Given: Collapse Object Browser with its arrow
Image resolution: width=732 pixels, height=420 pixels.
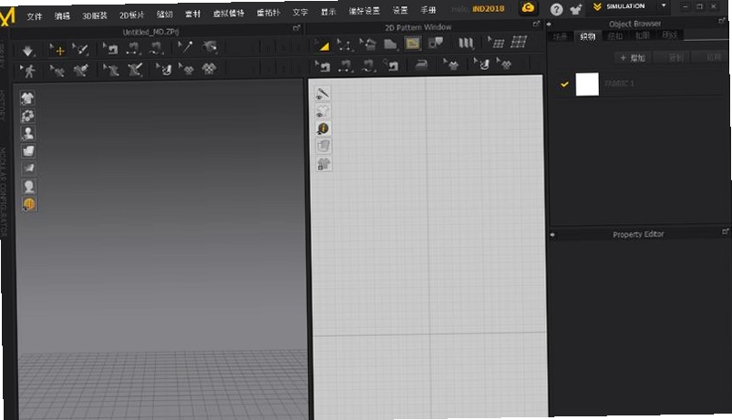Looking at the screenshot, I should pyautogui.click(x=549, y=25).
